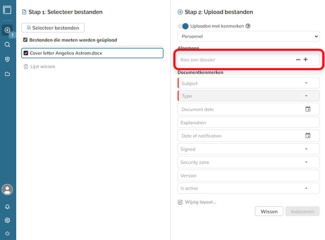
Task: Click the plus icon to add dossier
Action: point(305,59)
